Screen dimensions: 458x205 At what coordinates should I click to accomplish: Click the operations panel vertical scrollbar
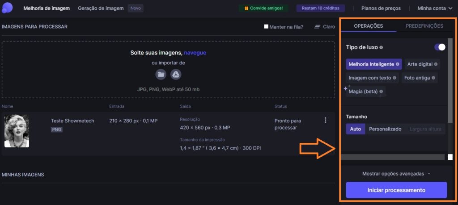[x=450, y=89]
